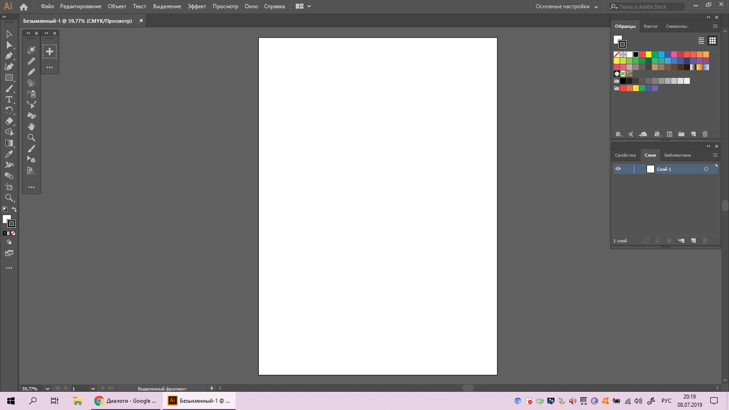Click the Registration swatch
Image resolution: width=729 pixels, height=410 pixels.
coord(623,55)
